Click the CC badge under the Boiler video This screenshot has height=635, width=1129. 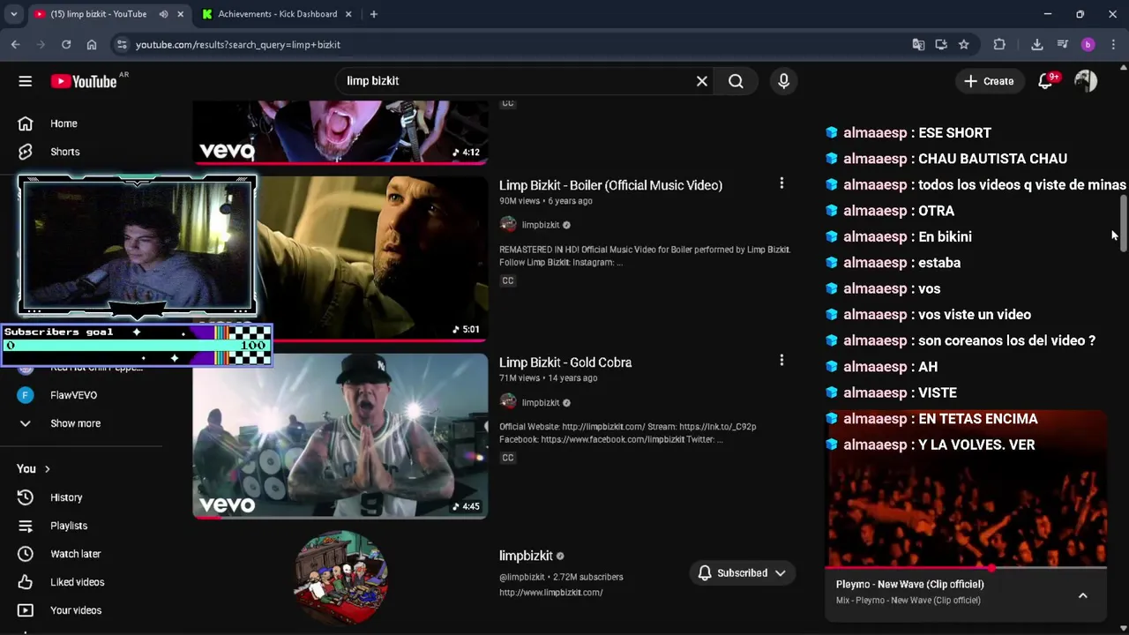508,280
